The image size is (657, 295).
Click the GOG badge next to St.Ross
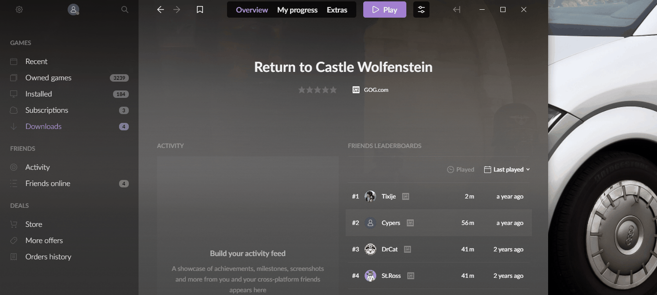point(411,276)
